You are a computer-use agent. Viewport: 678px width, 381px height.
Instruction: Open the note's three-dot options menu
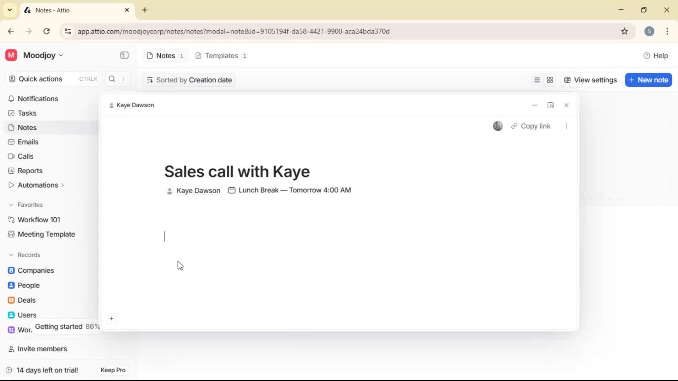[566, 126]
